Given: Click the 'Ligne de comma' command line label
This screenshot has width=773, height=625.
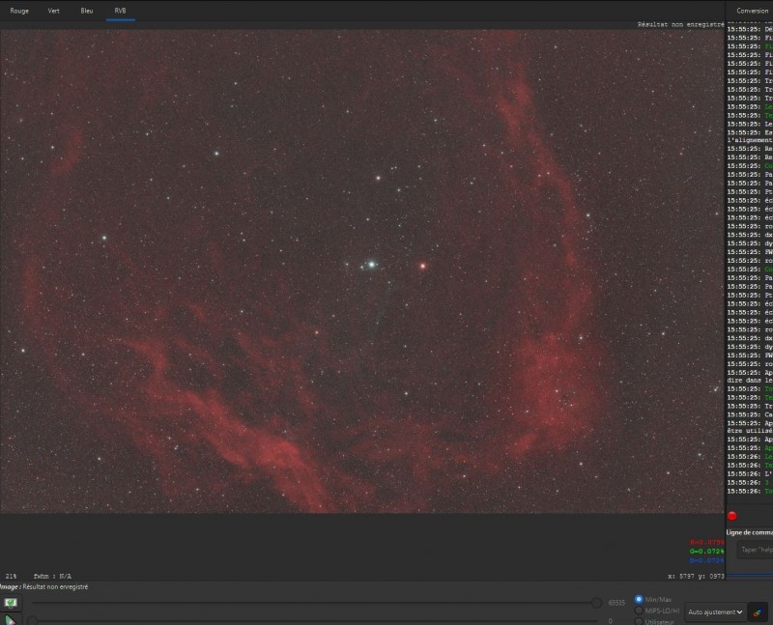Looking at the screenshot, I should tap(750, 532).
